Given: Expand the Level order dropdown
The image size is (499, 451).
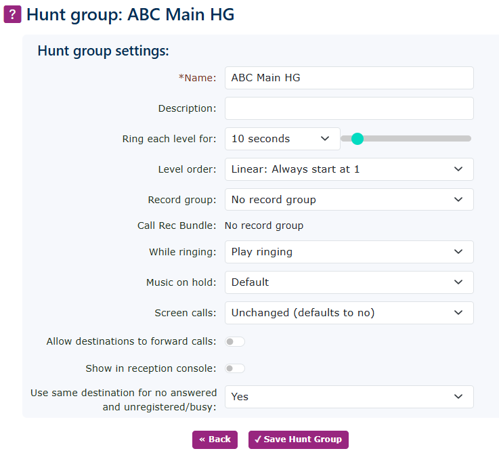Looking at the screenshot, I should click(349, 169).
